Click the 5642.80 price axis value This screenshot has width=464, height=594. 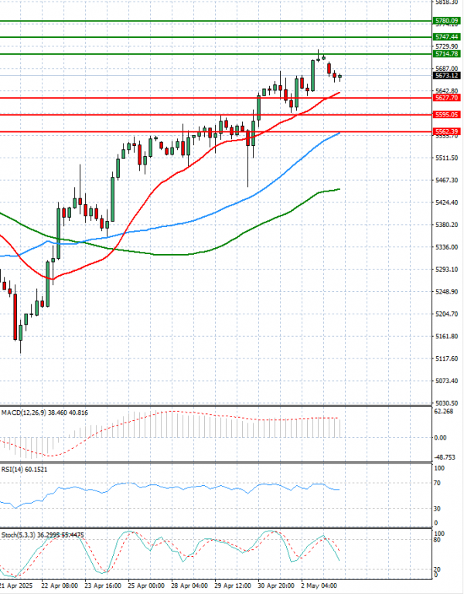pyautogui.click(x=446, y=91)
